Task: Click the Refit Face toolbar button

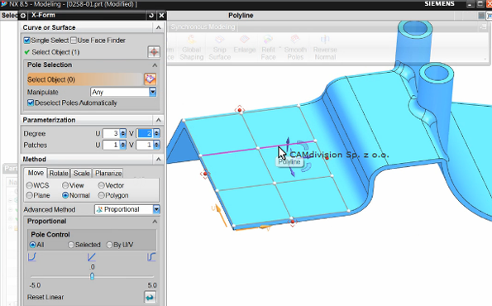Action: click(268, 48)
